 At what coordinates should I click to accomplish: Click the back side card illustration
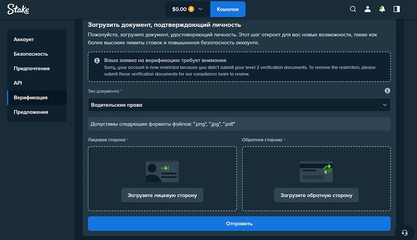[316, 171]
